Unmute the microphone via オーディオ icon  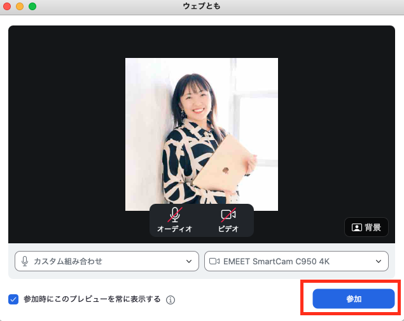point(175,215)
